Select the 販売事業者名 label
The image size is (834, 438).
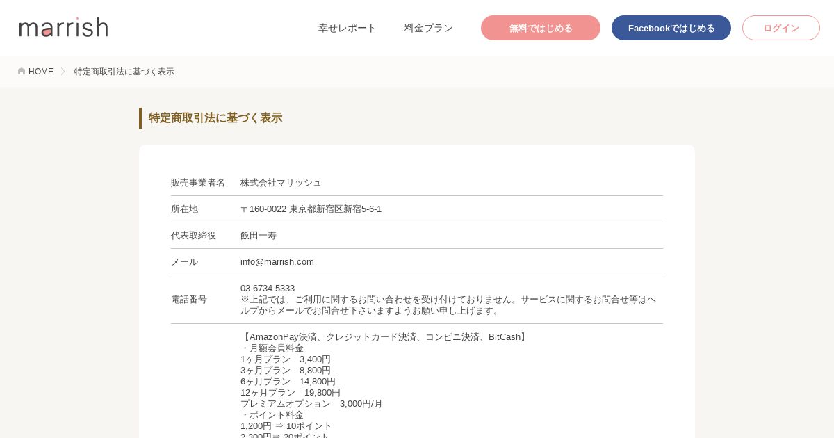click(x=198, y=183)
